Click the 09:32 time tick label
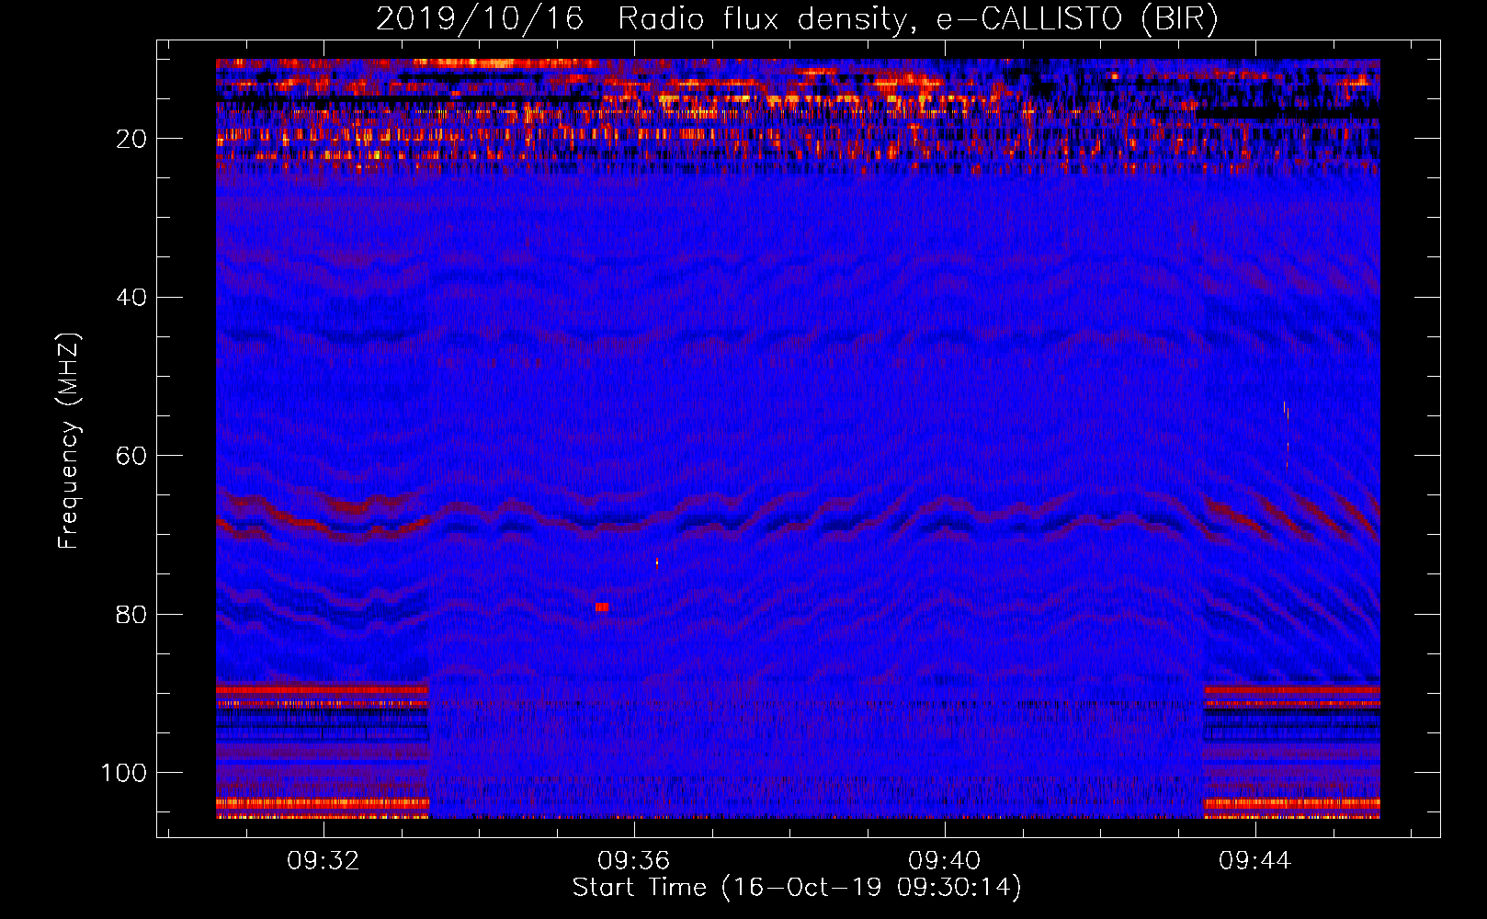Image resolution: width=1487 pixels, height=919 pixels. [x=324, y=861]
